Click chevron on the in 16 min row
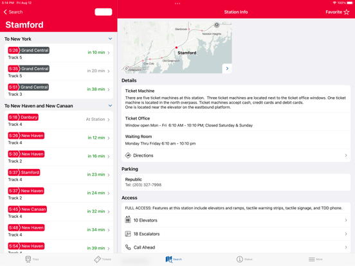Screen dimensions: 355x266 tap(109, 156)
